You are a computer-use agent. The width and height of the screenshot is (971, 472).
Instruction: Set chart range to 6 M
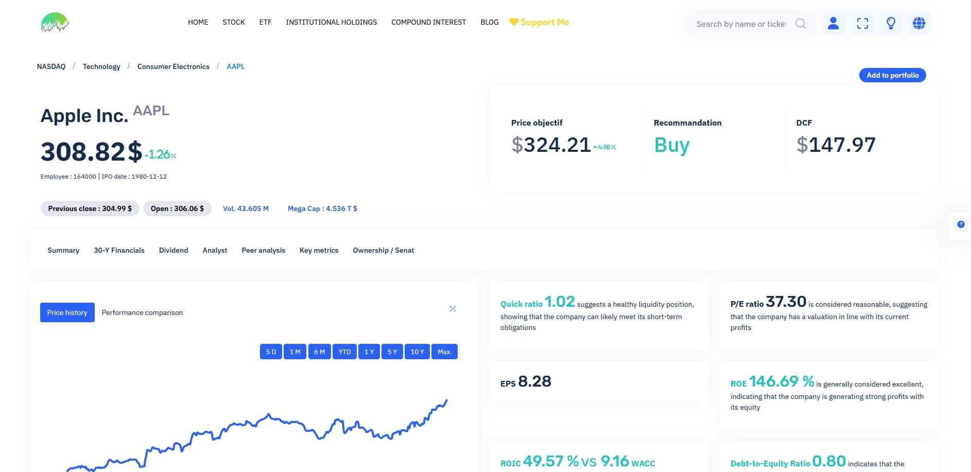[319, 352]
